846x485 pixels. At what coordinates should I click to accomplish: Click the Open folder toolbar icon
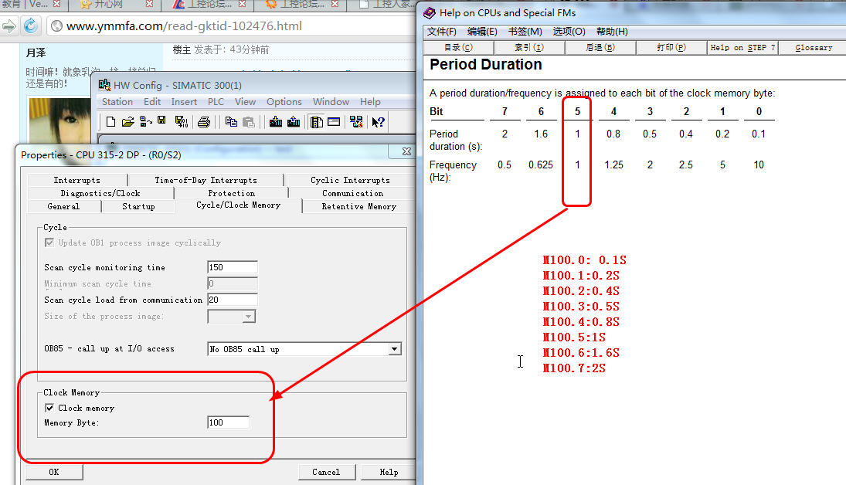(128, 121)
